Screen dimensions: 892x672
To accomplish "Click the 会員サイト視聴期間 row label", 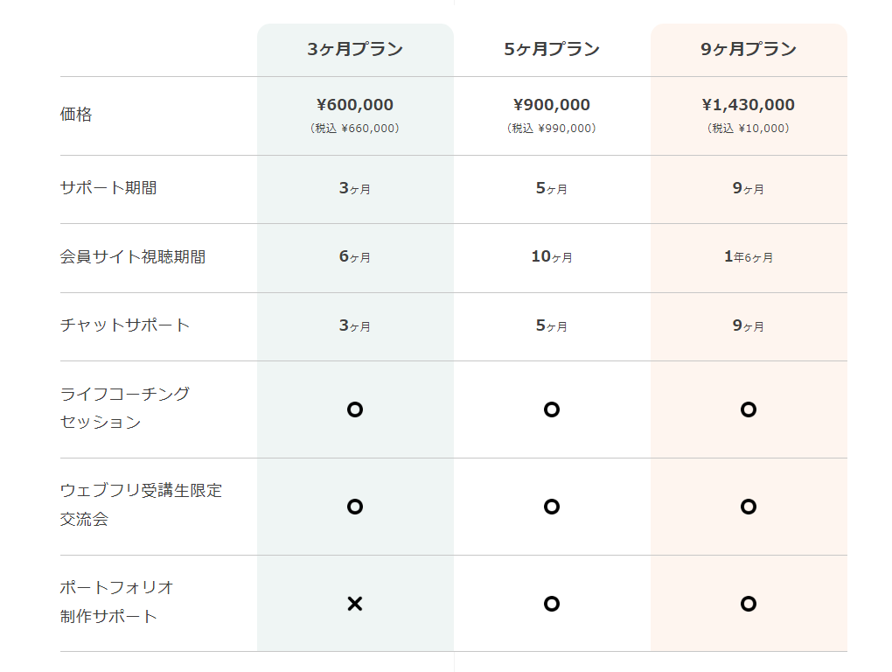I will click(x=133, y=257).
